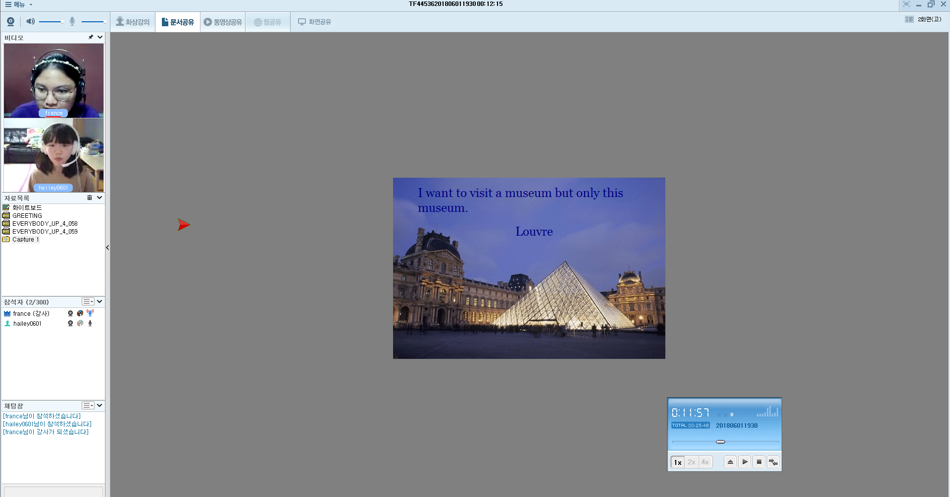Open the 참석자 list options dropdown
This screenshot has height=497, width=950.
pos(88,301)
